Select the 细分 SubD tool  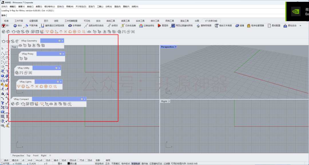(17, 26)
